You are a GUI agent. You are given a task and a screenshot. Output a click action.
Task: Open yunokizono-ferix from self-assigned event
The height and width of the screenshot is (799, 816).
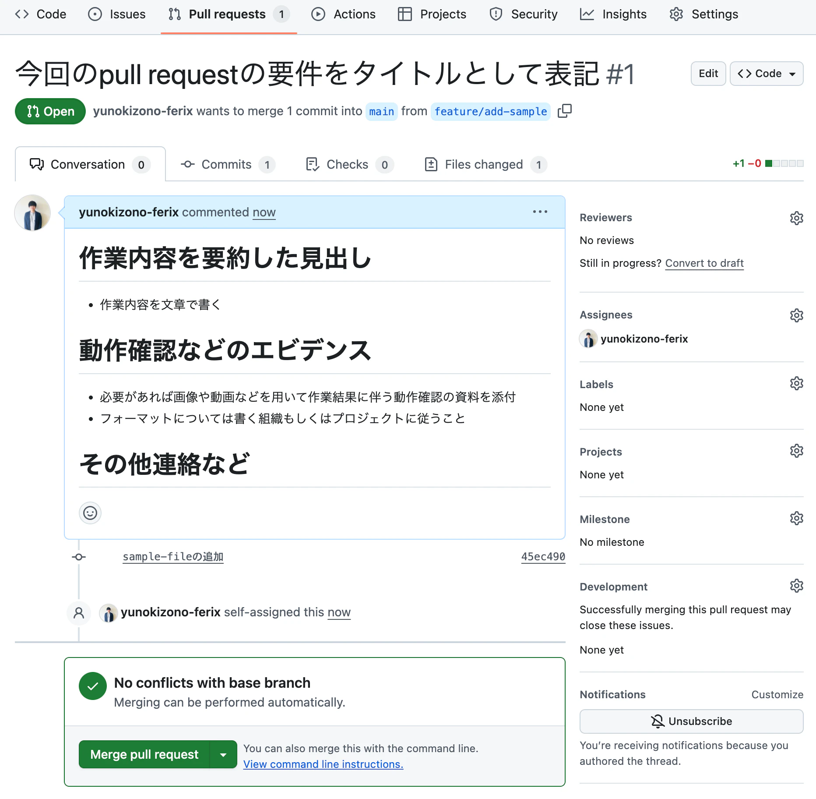pyautogui.click(x=170, y=612)
